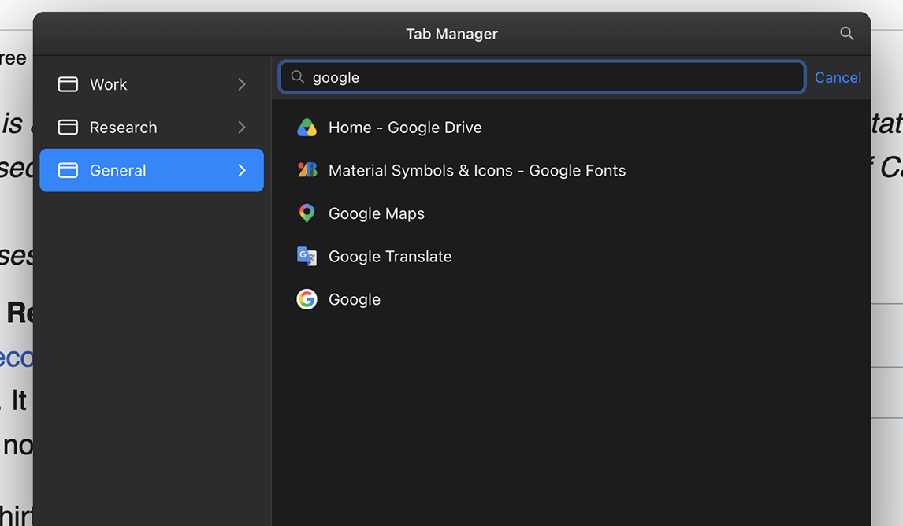Open the Google Maps result

click(x=570, y=213)
